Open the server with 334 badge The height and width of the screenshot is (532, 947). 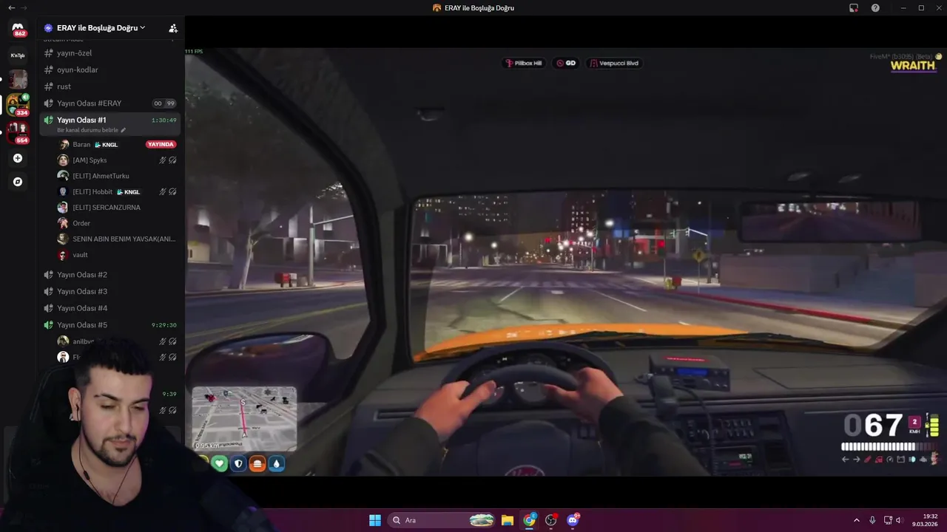18,104
